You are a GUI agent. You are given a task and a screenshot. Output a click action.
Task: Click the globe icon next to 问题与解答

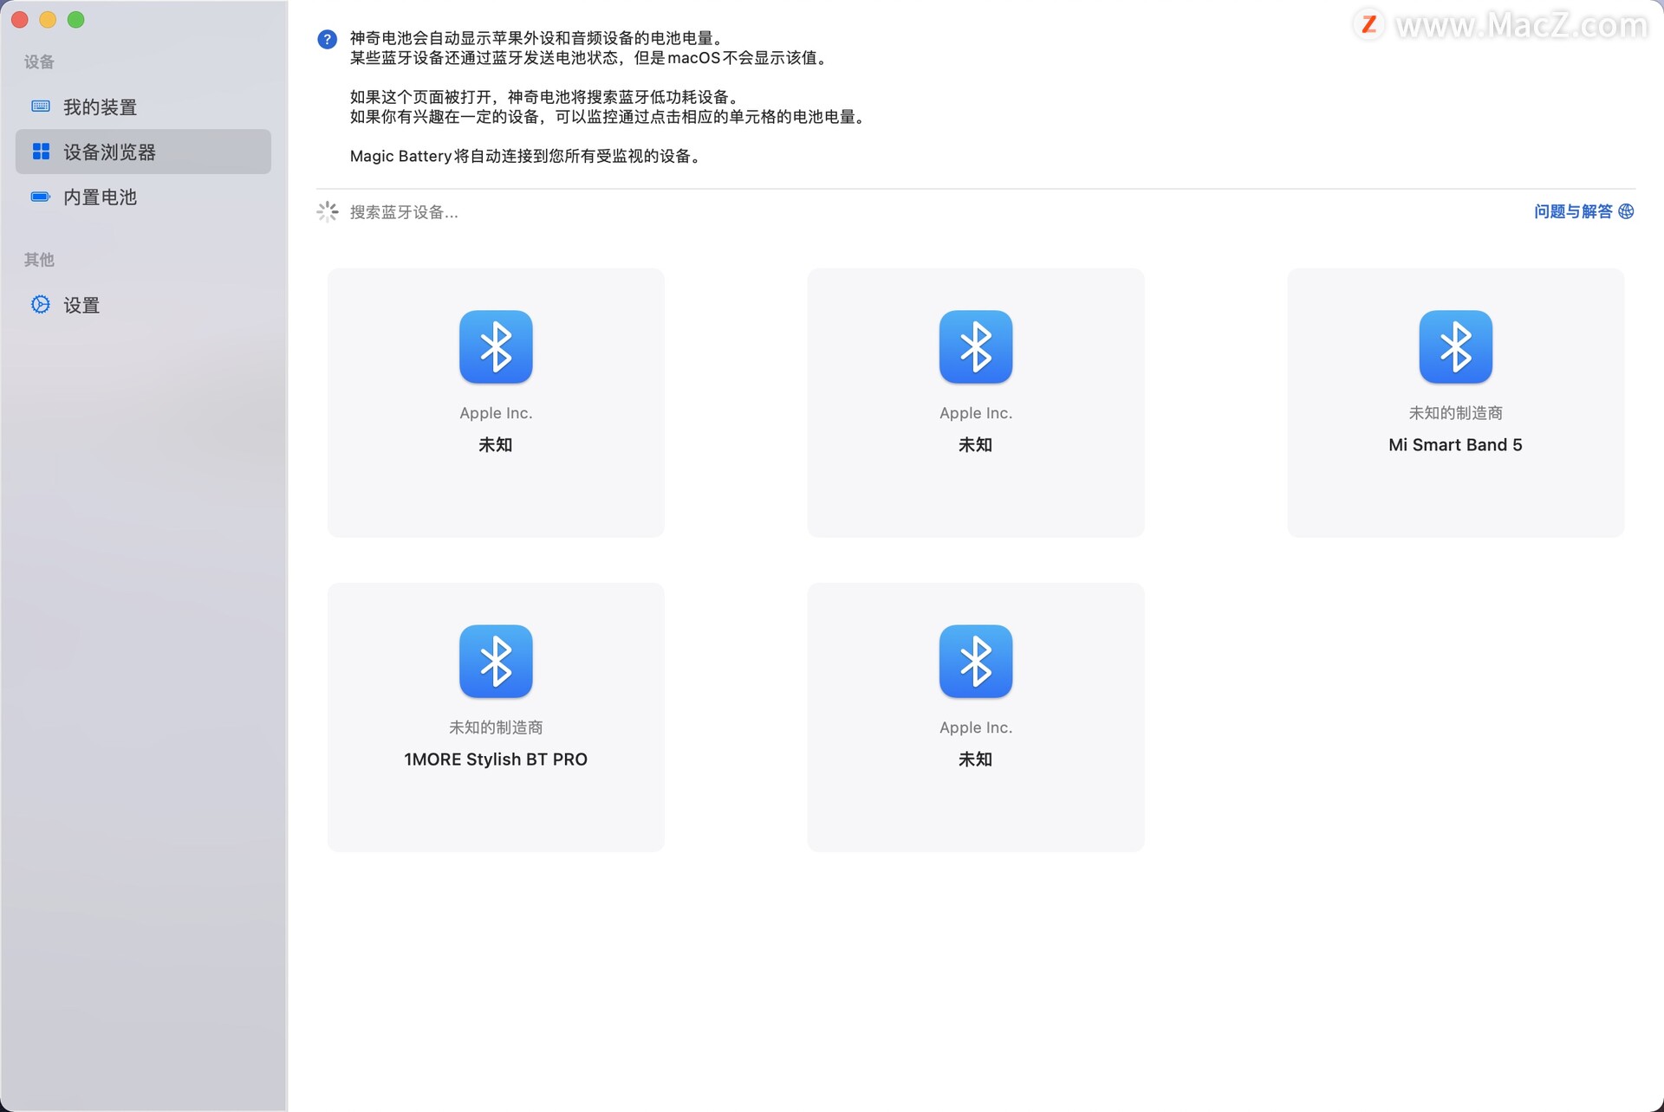point(1626,211)
